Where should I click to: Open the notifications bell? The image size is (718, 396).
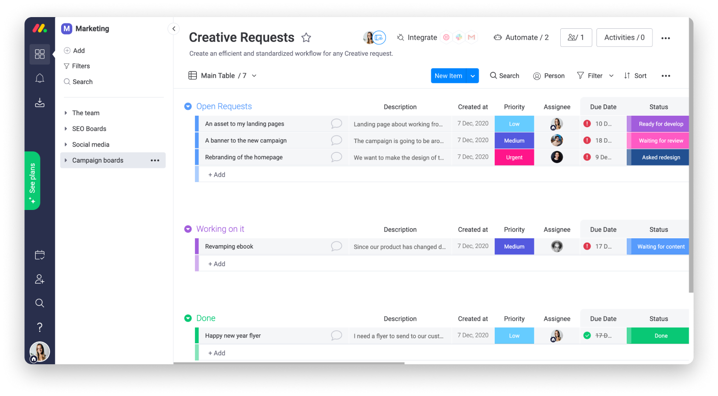(40, 78)
